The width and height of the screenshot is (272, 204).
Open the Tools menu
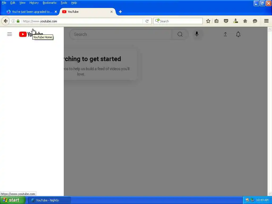[64, 3]
